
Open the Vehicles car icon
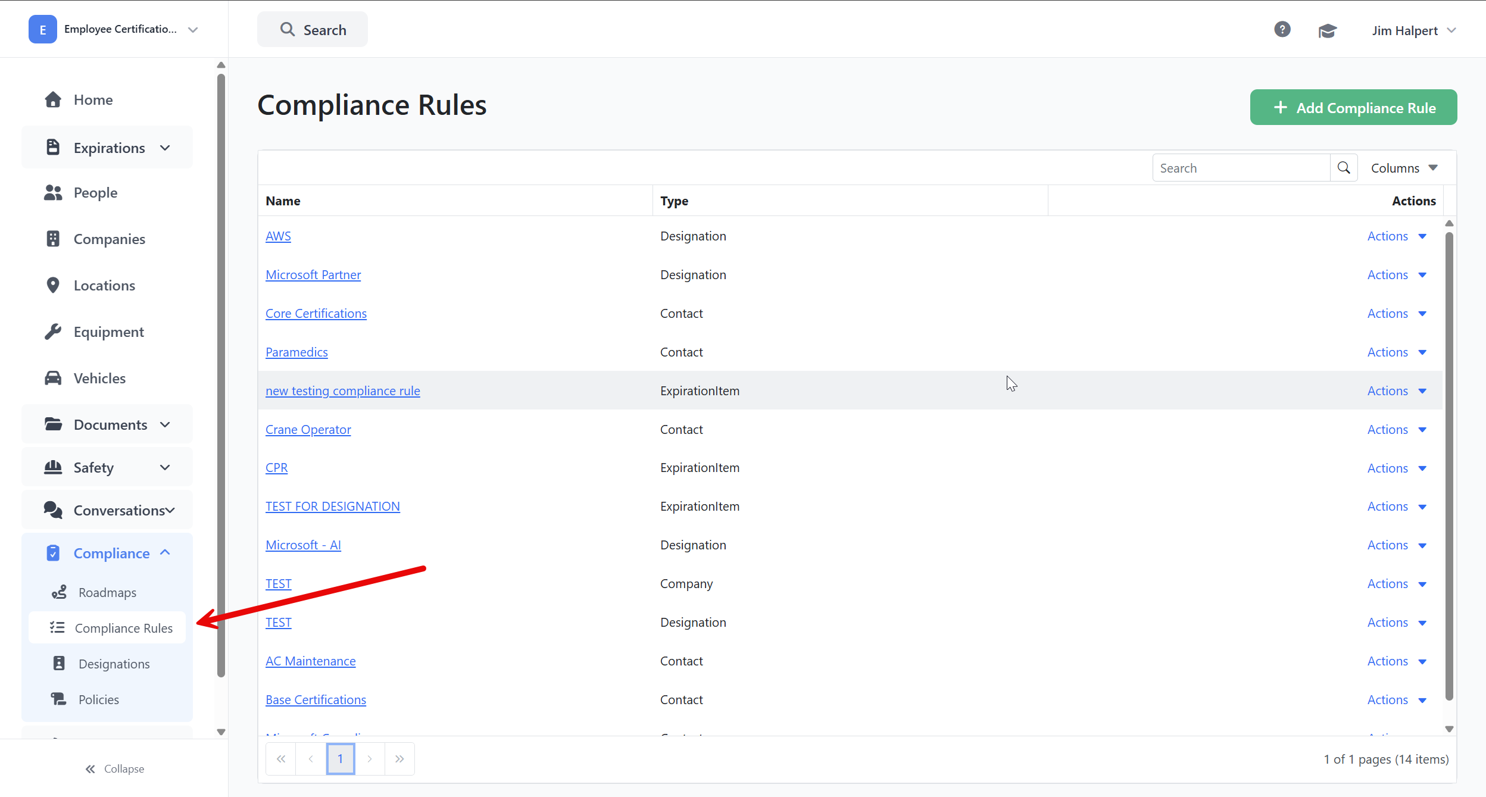pyautogui.click(x=53, y=378)
